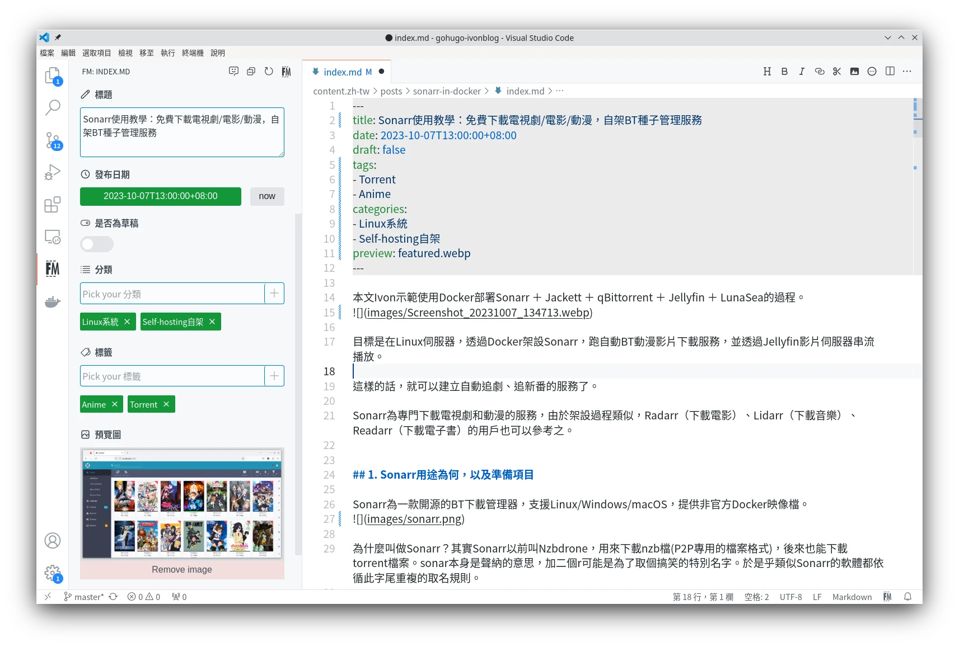This screenshot has width=959, height=647.
Task: Click Remove image button
Action: click(182, 569)
